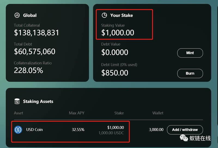This screenshot has width=218, height=148.
Task: Click the Stake column header
Action: 119,113
